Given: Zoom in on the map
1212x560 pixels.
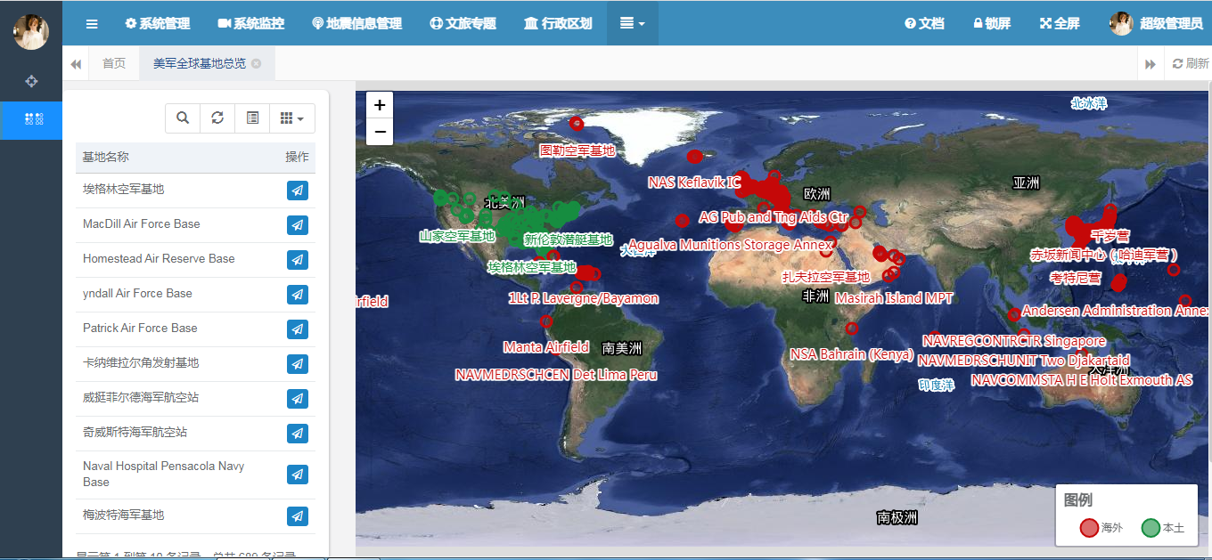Looking at the screenshot, I should click(380, 105).
